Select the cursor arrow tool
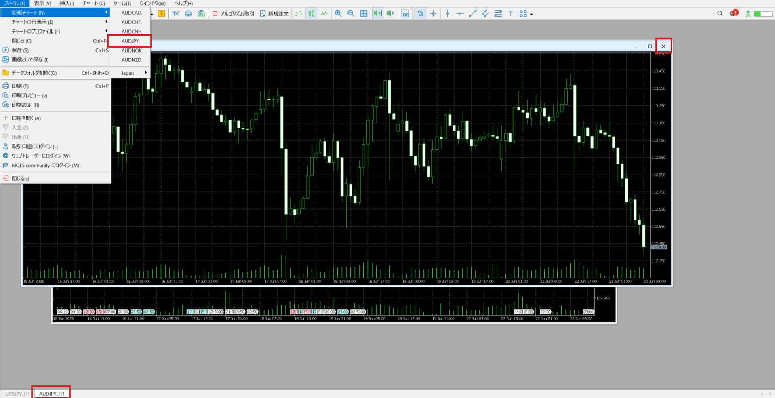The height and width of the screenshot is (398, 775). [x=421, y=14]
